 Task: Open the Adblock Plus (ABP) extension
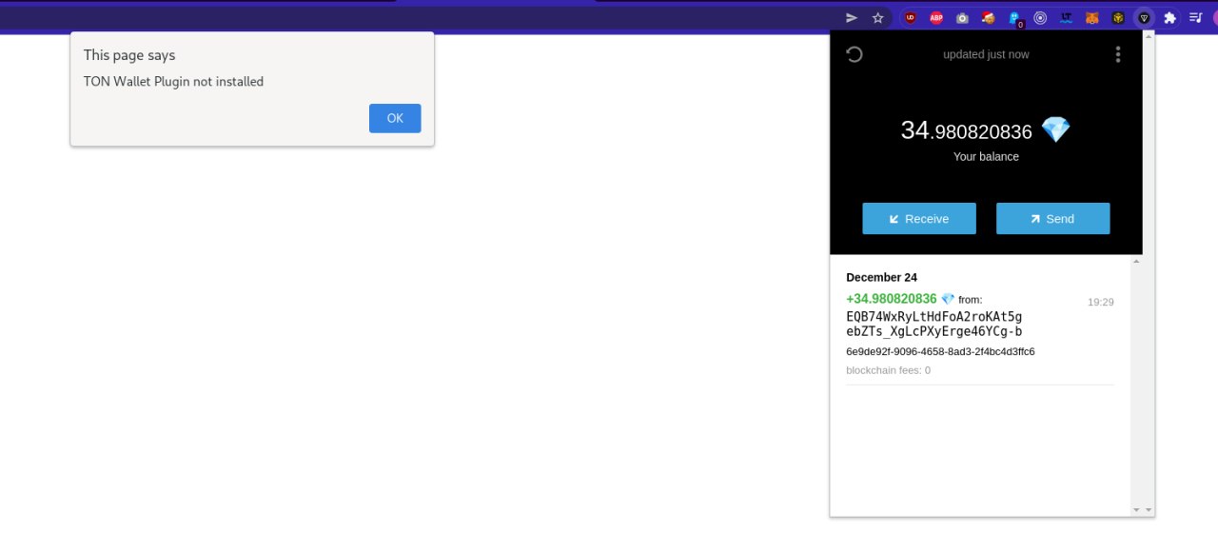click(936, 17)
